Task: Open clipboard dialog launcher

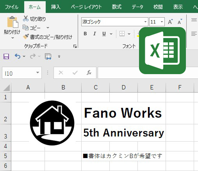Action: [75, 46]
